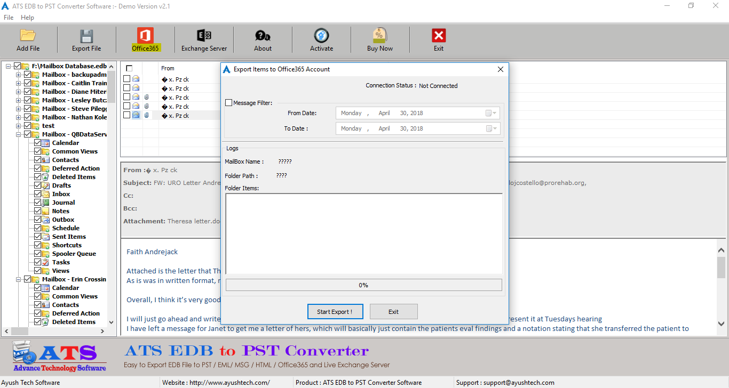Select the Contacts folder icon under QBDataServ
The width and height of the screenshot is (729, 388).
46,160
